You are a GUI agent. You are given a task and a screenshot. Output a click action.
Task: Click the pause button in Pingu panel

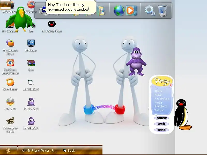point(161,118)
